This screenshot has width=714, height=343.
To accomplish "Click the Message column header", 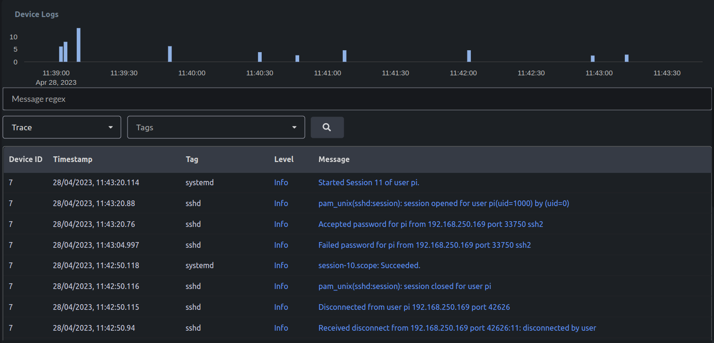I will pos(334,159).
